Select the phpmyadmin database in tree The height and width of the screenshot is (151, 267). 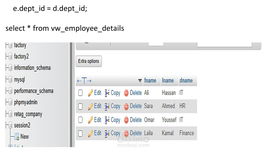[x=26, y=102]
